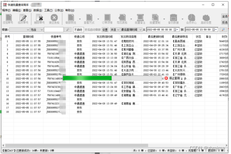This screenshot has width=231, height=154.
Task: Click the 发出物流时间 column header
Action: point(105,37)
